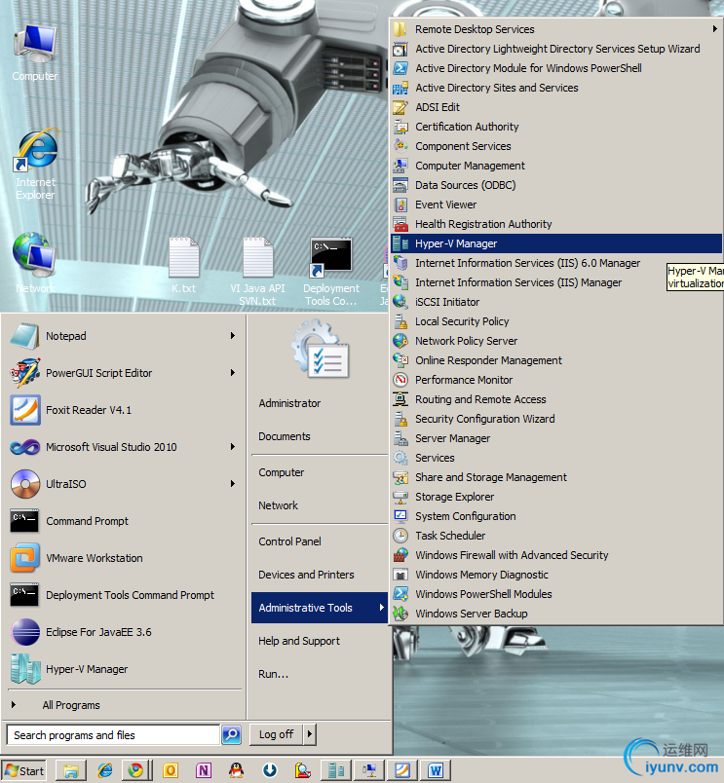Expand PowerGUI Script Editor jump list arrow
Screen dimensions: 724x783
point(232,373)
